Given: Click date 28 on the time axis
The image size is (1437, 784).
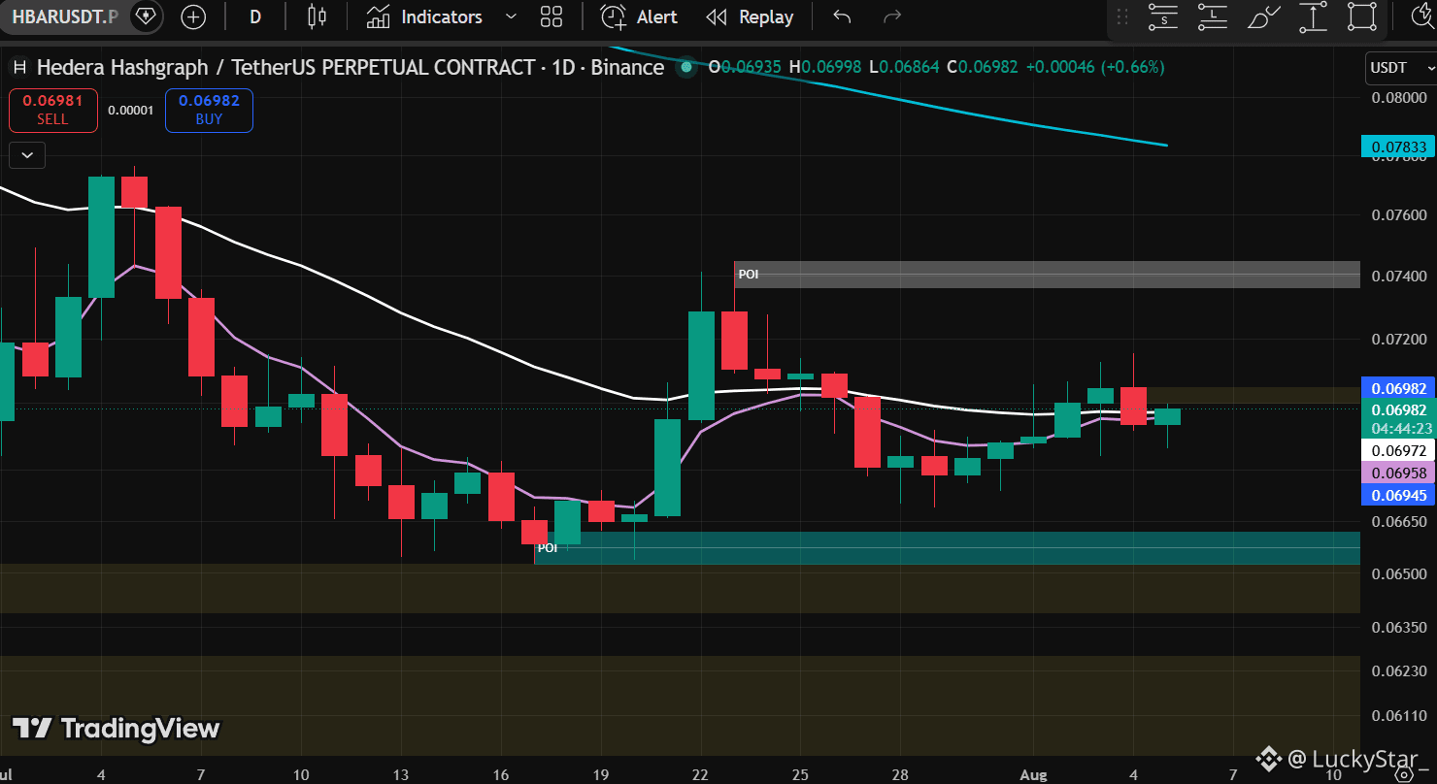Looking at the screenshot, I should pos(901,775).
